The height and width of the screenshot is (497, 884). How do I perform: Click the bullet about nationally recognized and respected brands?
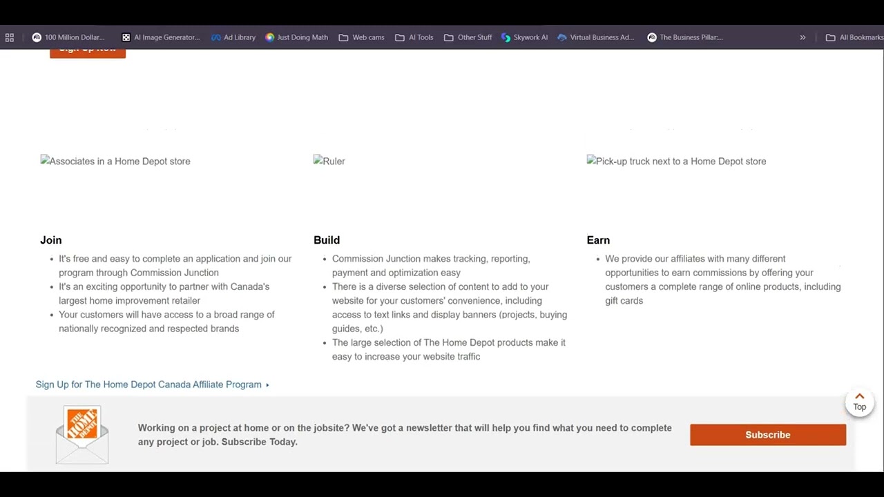click(166, 322)
